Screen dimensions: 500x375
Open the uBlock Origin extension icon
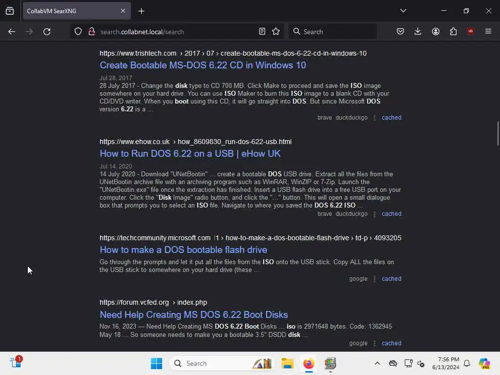470,31
